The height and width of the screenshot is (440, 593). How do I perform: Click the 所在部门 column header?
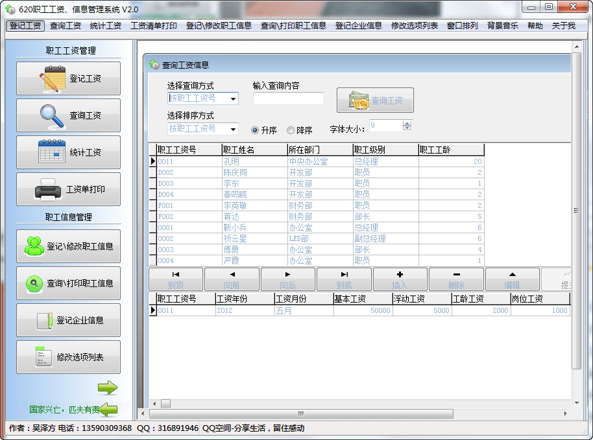320,150
